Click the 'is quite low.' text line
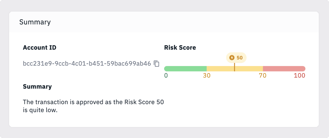The image size is (329, 138). (40, 110)
